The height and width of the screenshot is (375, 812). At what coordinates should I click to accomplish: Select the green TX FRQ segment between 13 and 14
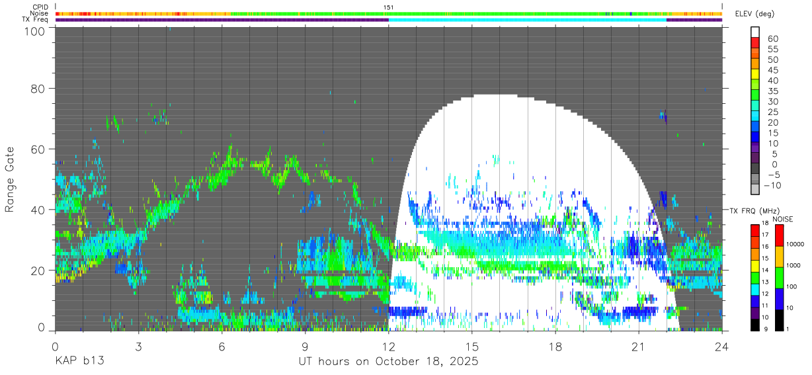click(755, 277)
